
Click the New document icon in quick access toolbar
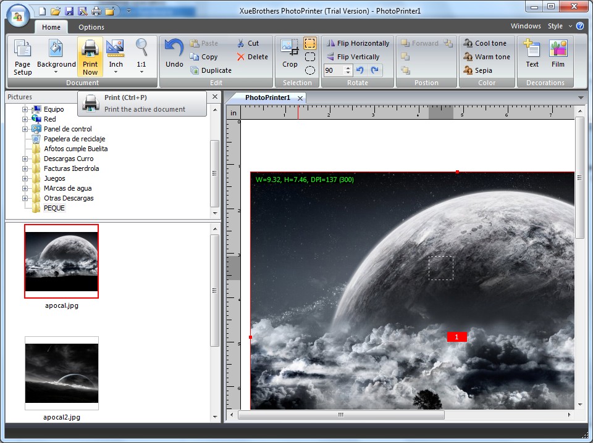[x=42, y=11]
